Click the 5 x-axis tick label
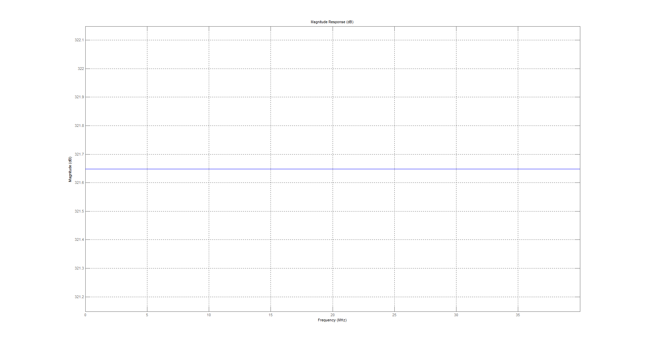This screenshot has width=655, height=350. tap(147, 315)
